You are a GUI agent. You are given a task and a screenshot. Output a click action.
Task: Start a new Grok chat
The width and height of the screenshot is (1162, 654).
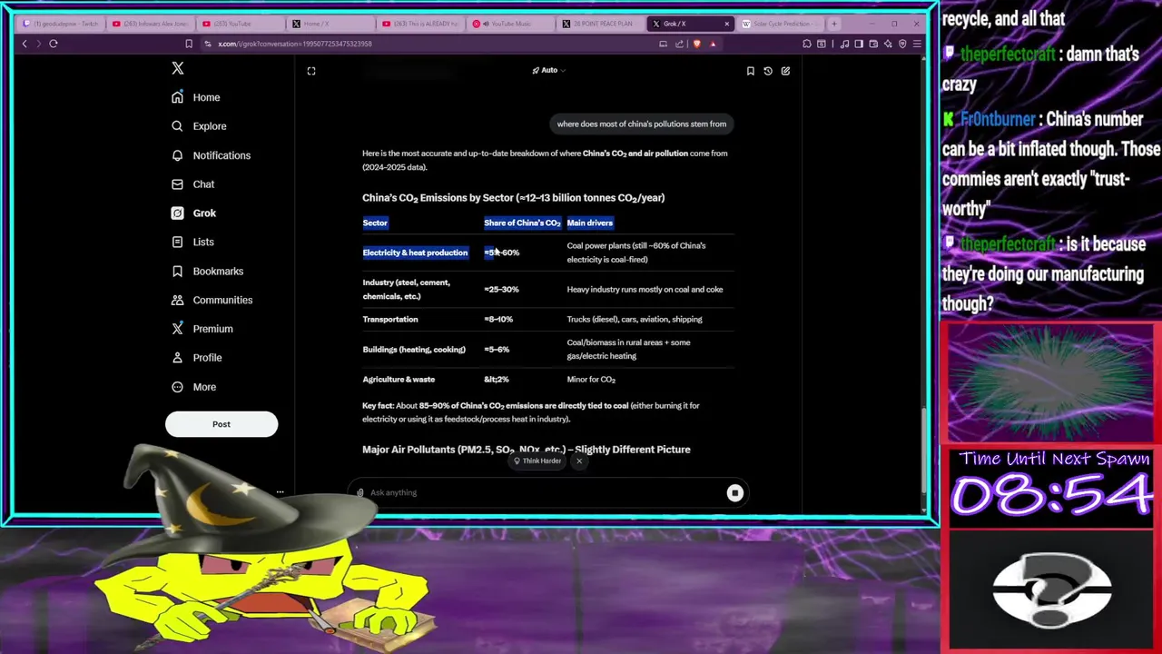[x=785, y=71]
